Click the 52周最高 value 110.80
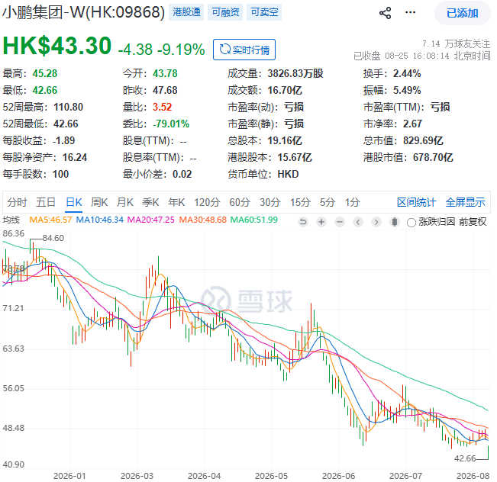This screenshot has width=497, height=482. pyautogui.click(x=69, y=107)
